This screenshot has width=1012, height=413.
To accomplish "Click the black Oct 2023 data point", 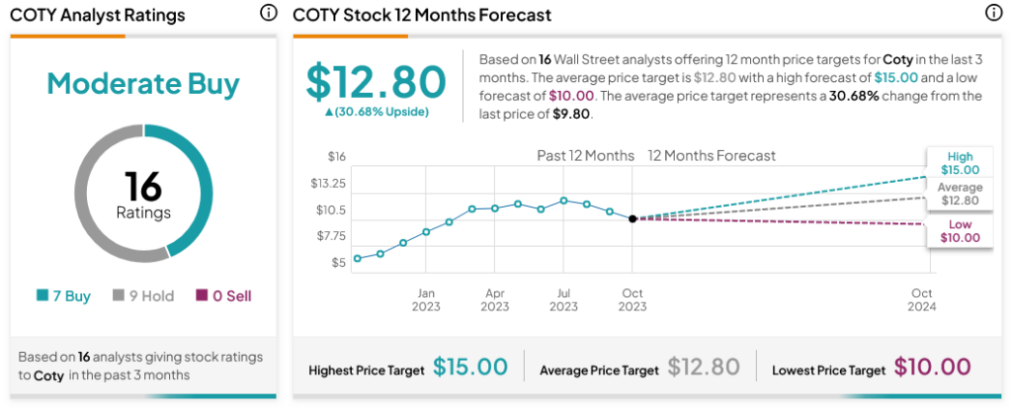I will [x=632, y=218].
